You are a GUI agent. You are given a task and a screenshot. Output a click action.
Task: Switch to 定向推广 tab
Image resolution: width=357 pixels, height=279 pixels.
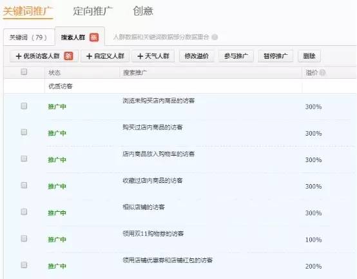click(x=93, y=11)
